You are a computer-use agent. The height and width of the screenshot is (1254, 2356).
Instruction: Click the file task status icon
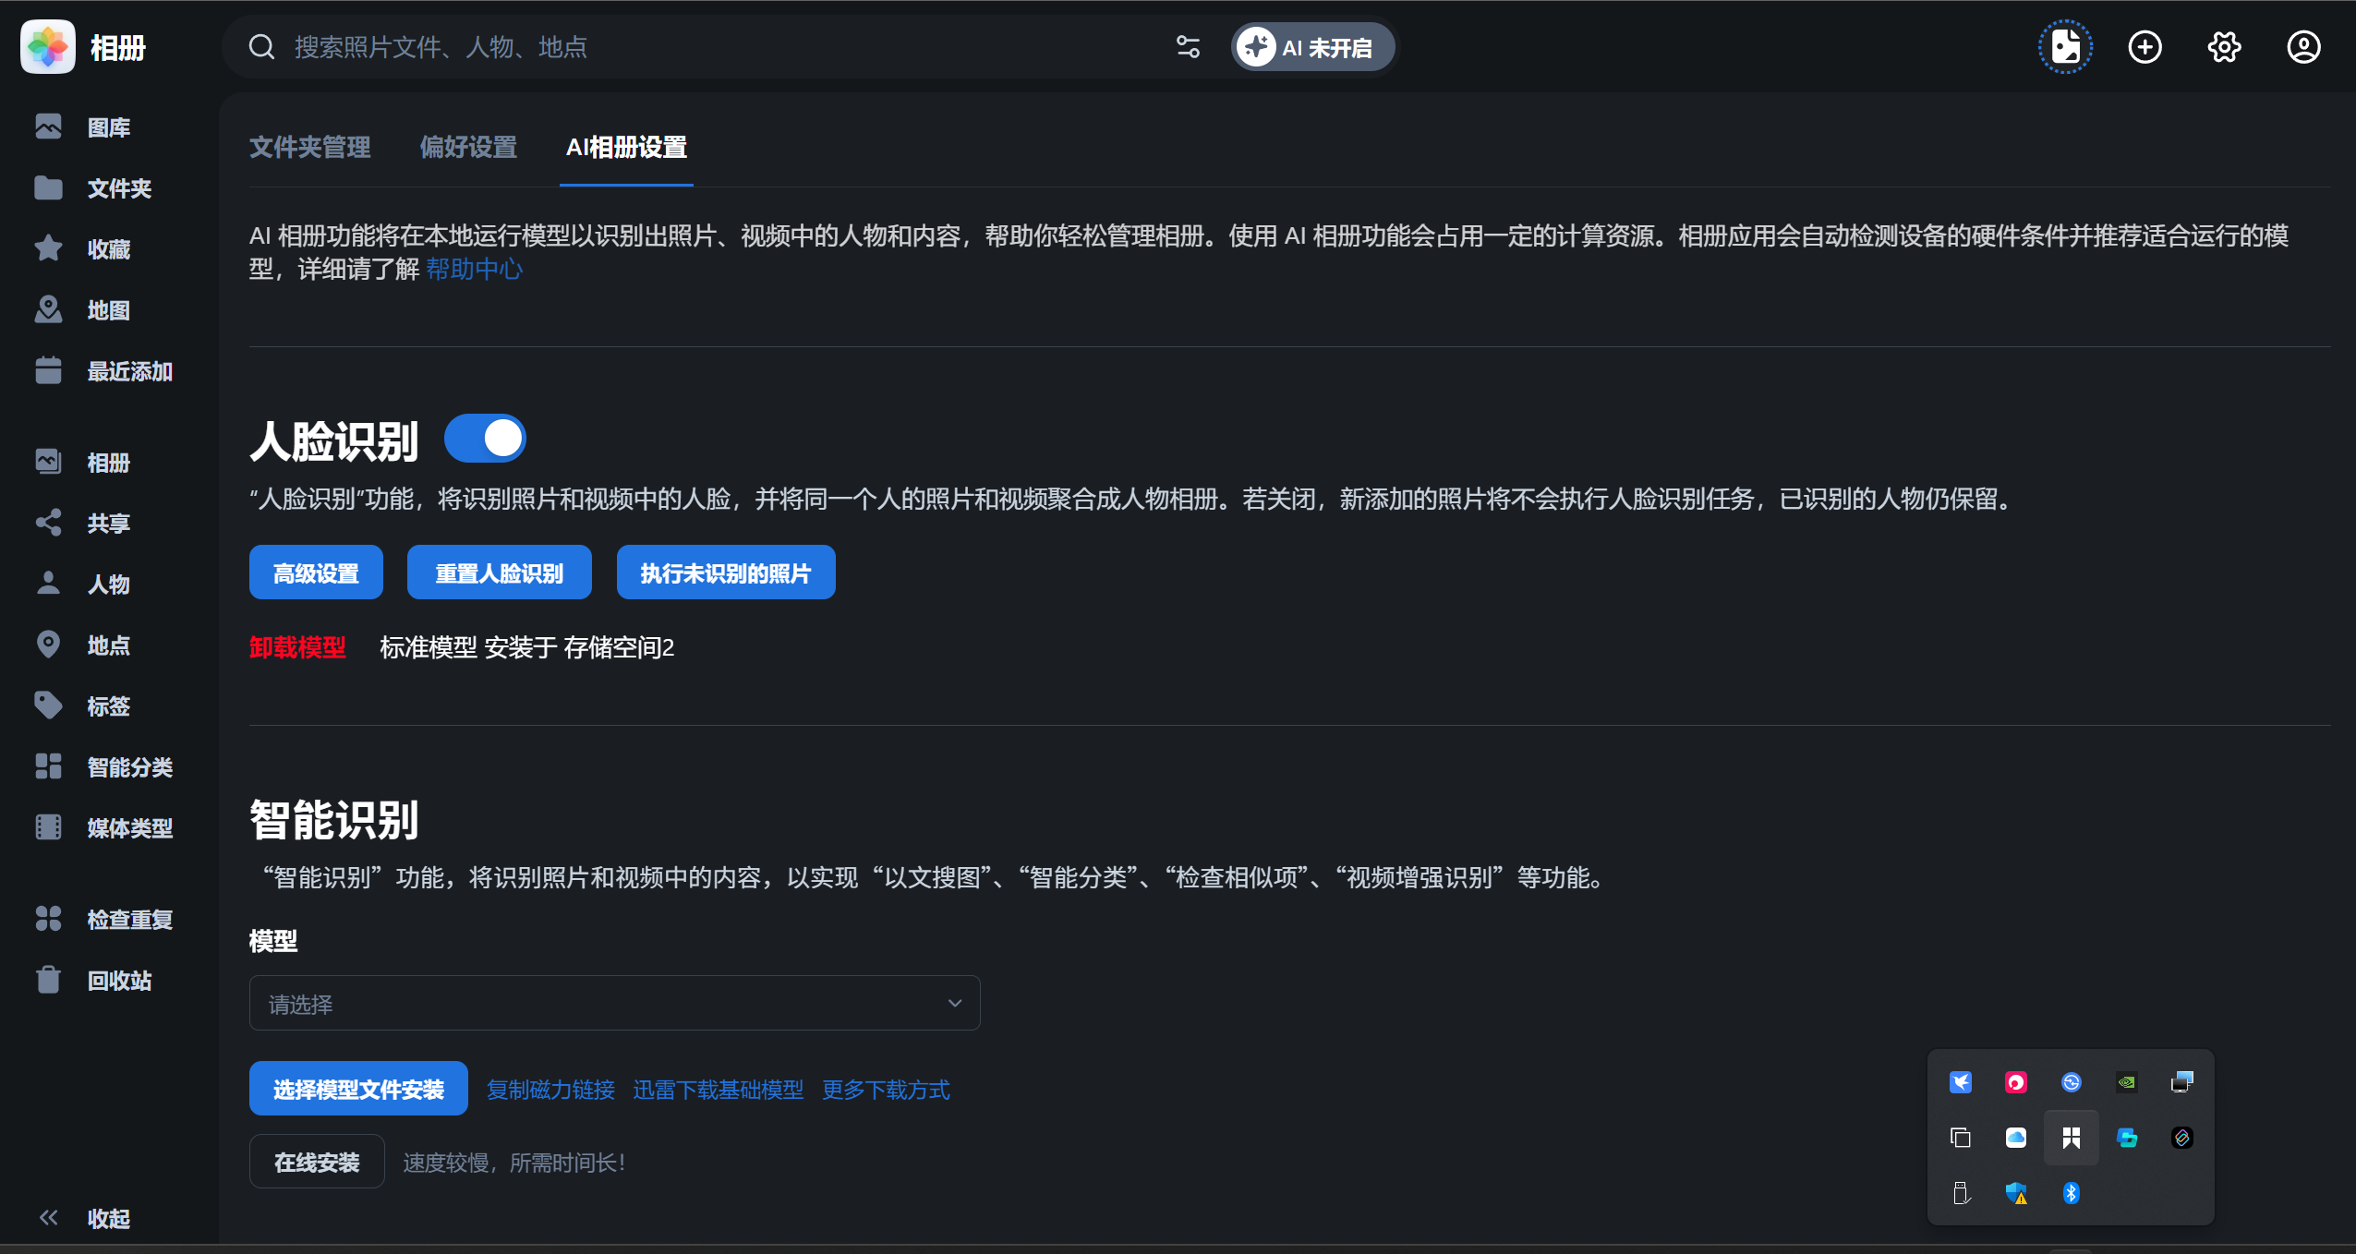coord(2065,47)
